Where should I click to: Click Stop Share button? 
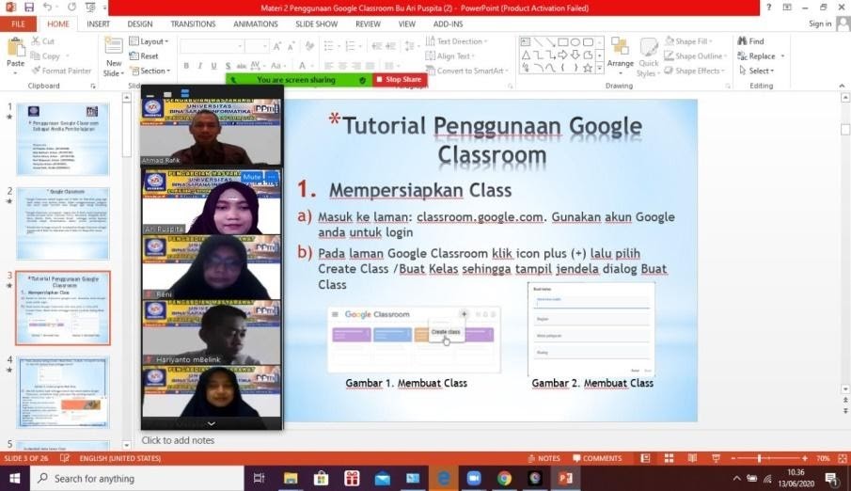(399, 79)
